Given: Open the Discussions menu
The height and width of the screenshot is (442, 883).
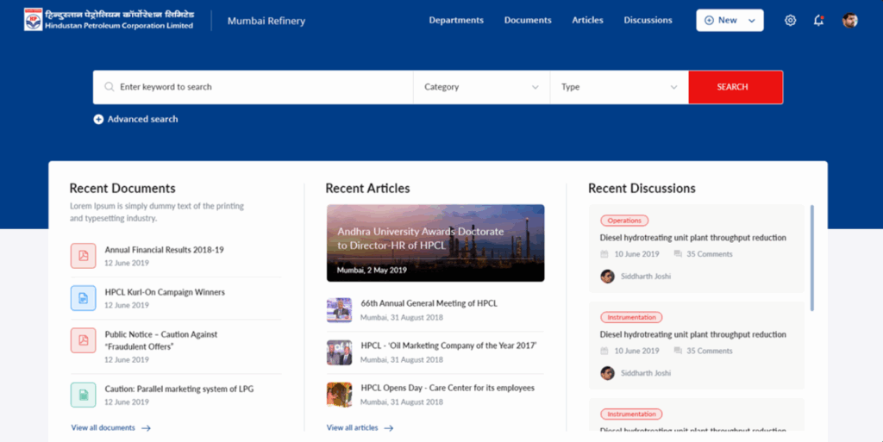Looking at the screenshot, I should click(x=648, y=20).
